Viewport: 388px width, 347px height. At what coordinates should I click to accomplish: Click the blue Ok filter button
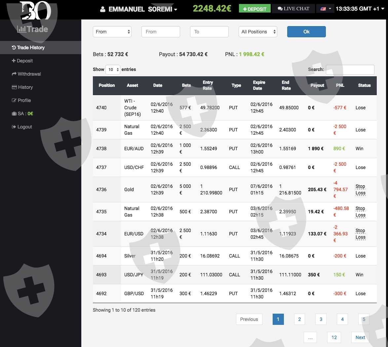[306, 32]
